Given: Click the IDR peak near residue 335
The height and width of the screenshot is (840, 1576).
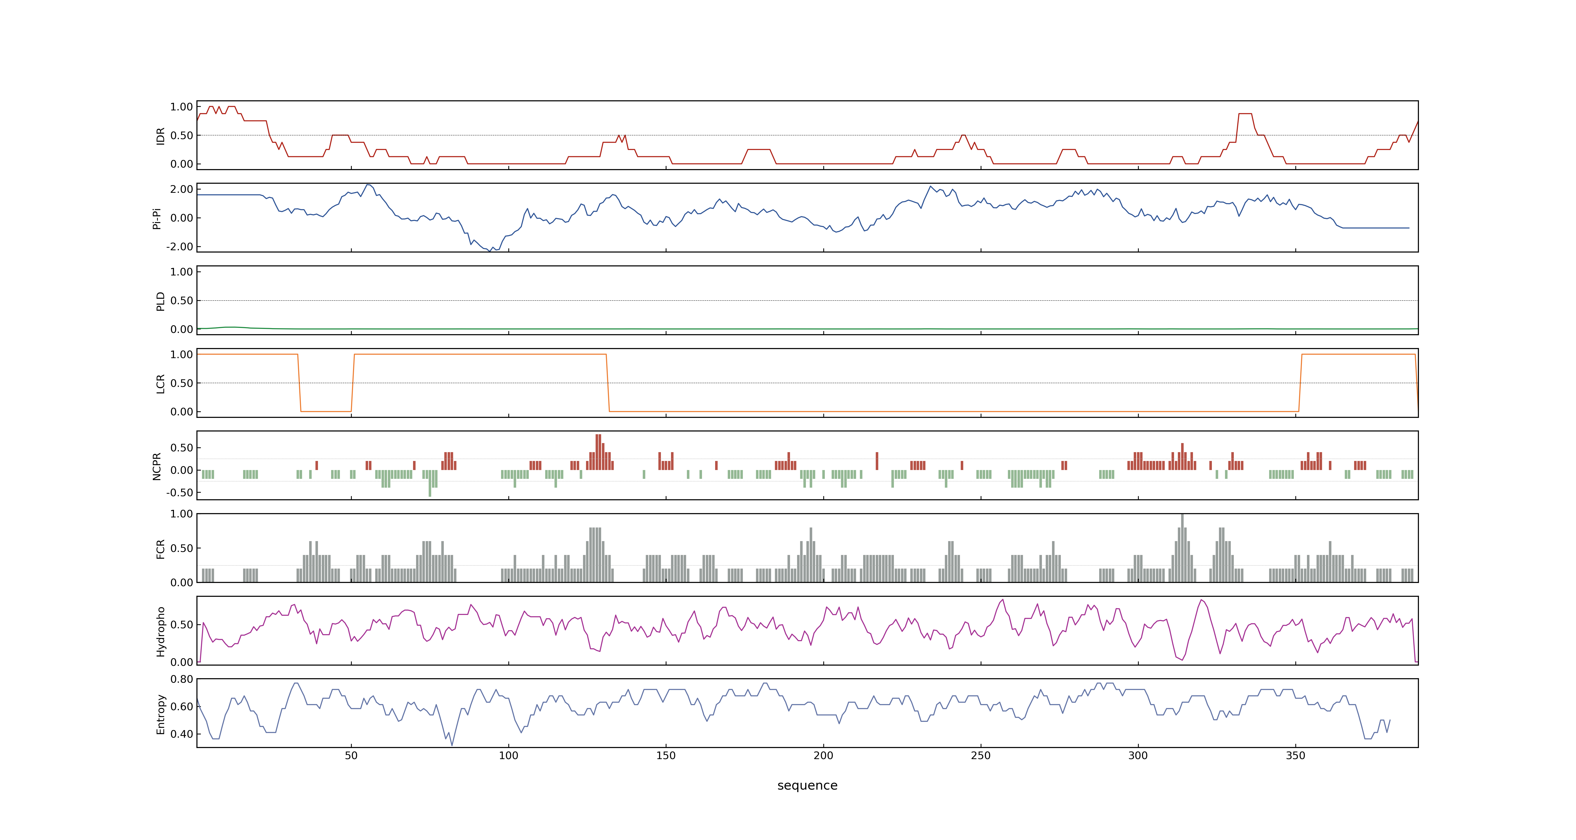Looking at the screenshot, I should tap(1245, 114).
